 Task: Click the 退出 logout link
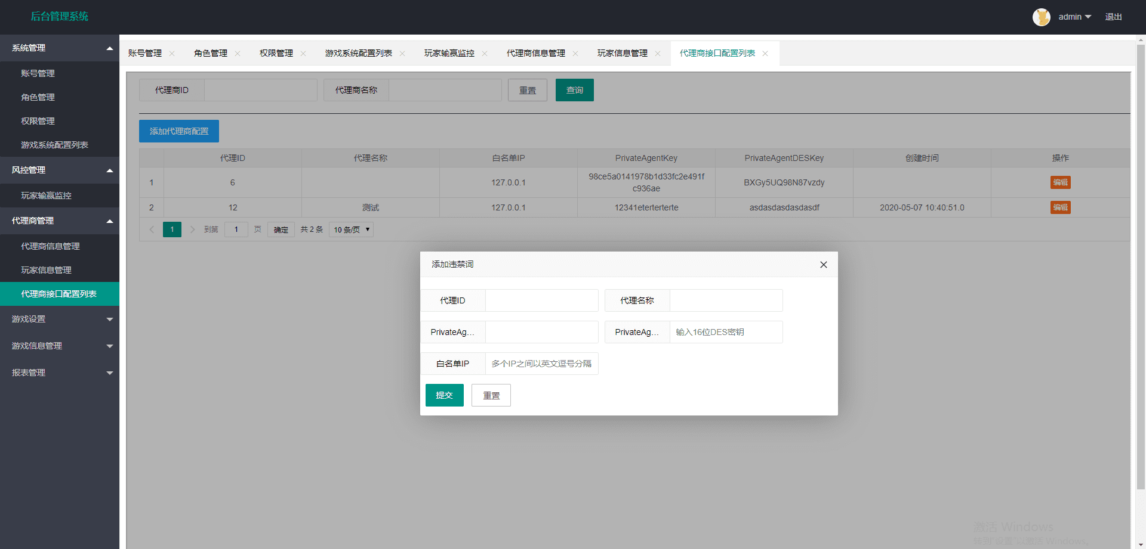(1113, 17)
